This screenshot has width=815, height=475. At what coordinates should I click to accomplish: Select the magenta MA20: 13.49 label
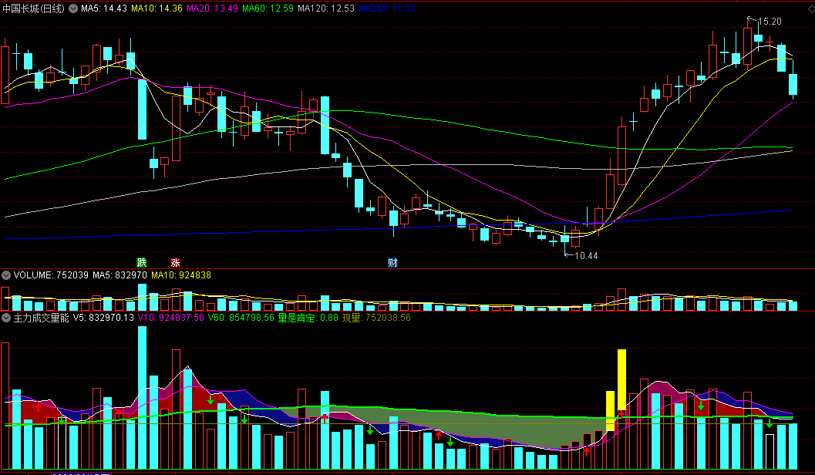point(212,8)
